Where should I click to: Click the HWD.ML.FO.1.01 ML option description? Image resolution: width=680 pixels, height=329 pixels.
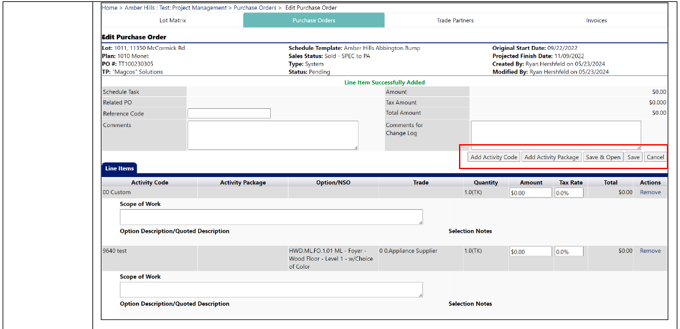pyautogui.click(x=332, y=259)
